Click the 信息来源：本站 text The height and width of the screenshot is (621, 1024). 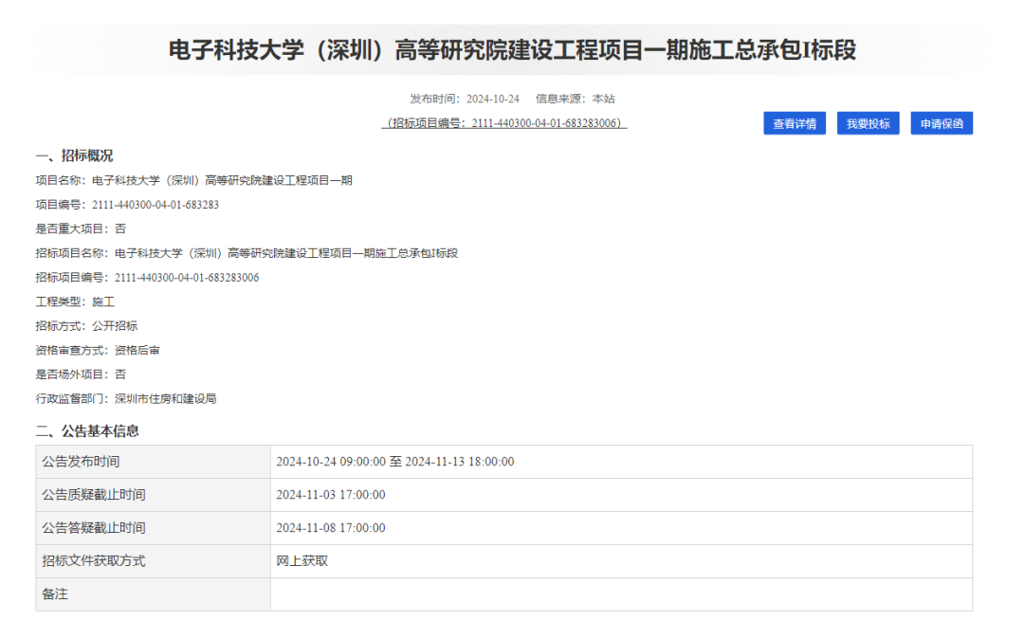tap(575, 99)
